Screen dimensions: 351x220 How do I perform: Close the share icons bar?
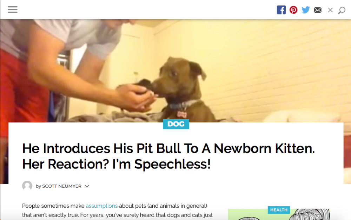click(330, 10)
